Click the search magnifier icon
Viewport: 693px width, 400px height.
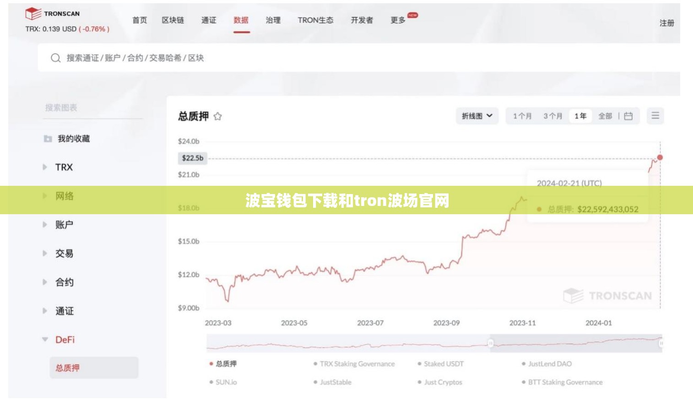coord(55,58)
